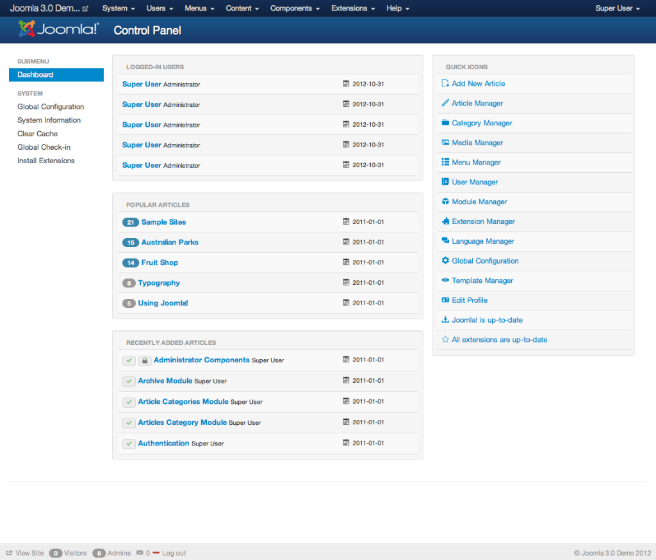This screenshot has width=656, height=560.
Task: Open the Content dropdown menu
Action: 242,8
